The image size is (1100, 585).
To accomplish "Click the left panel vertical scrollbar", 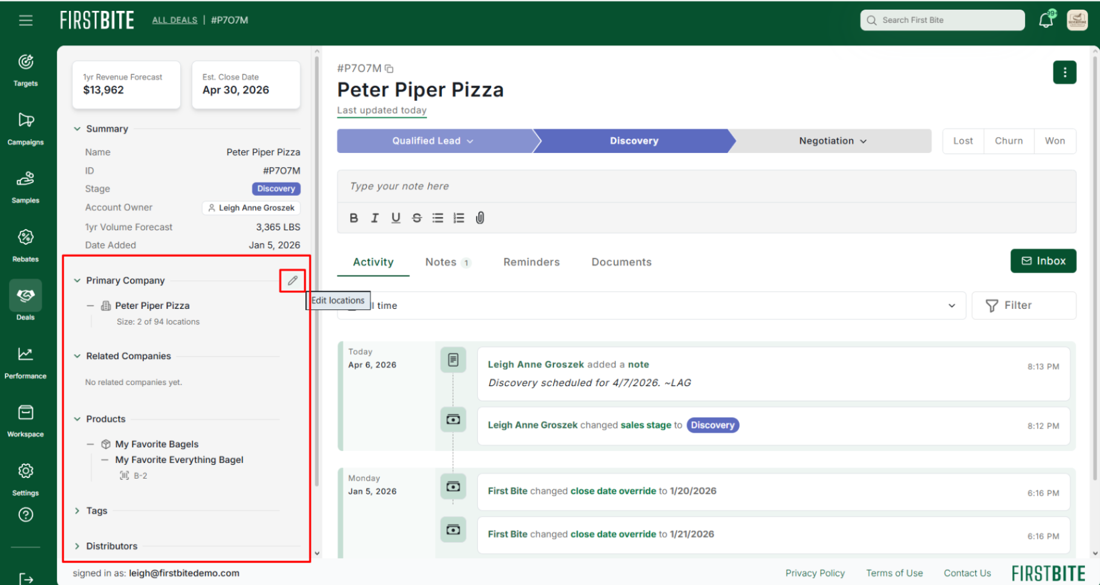I will (x=316, y=272).
